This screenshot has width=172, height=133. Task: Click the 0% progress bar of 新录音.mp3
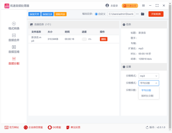click(84, 39)
